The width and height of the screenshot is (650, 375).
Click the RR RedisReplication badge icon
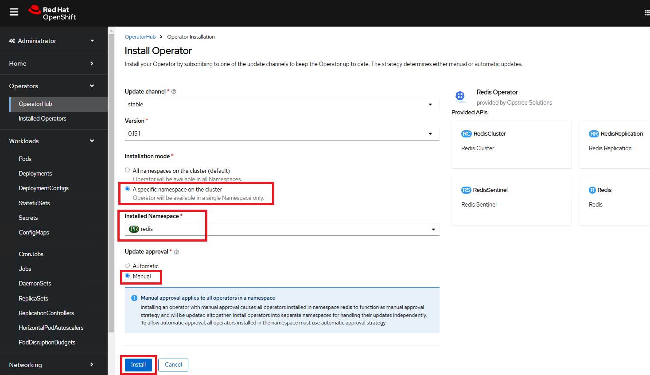click(594, 134)
